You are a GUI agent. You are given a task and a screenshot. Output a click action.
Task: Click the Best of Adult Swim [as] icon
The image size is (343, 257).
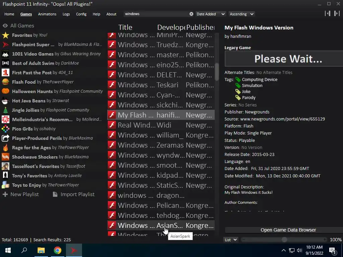pos(5,63)
